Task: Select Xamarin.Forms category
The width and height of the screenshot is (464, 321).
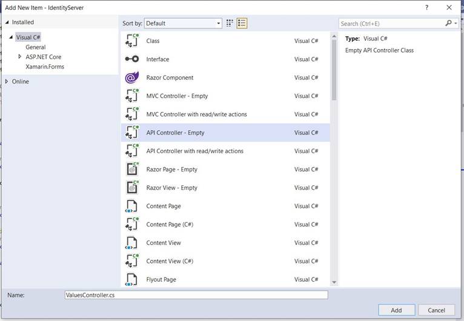Action: (45, 67)
